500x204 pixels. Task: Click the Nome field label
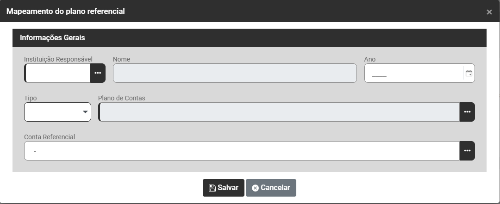pos(121,59)
